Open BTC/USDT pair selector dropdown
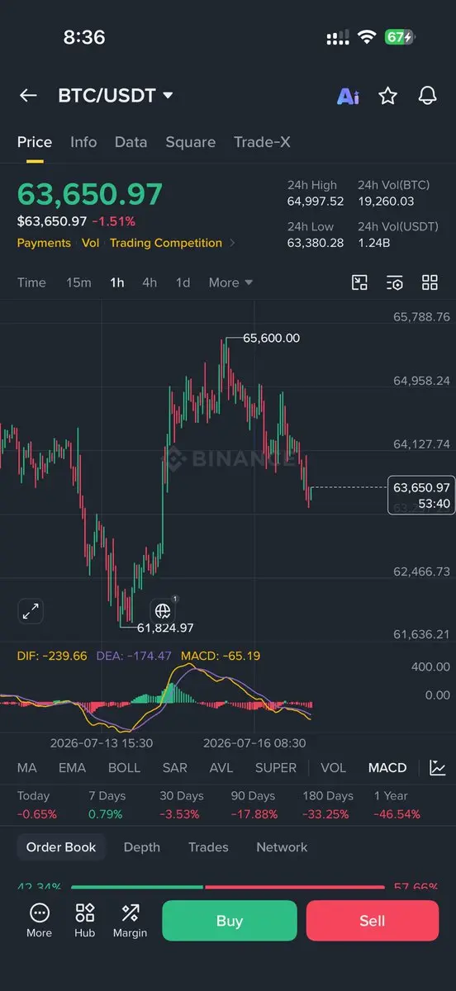Viewport: 456px width, 991px height. 116,96
